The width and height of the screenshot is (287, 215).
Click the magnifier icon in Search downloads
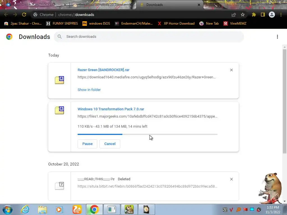point(59,37)
